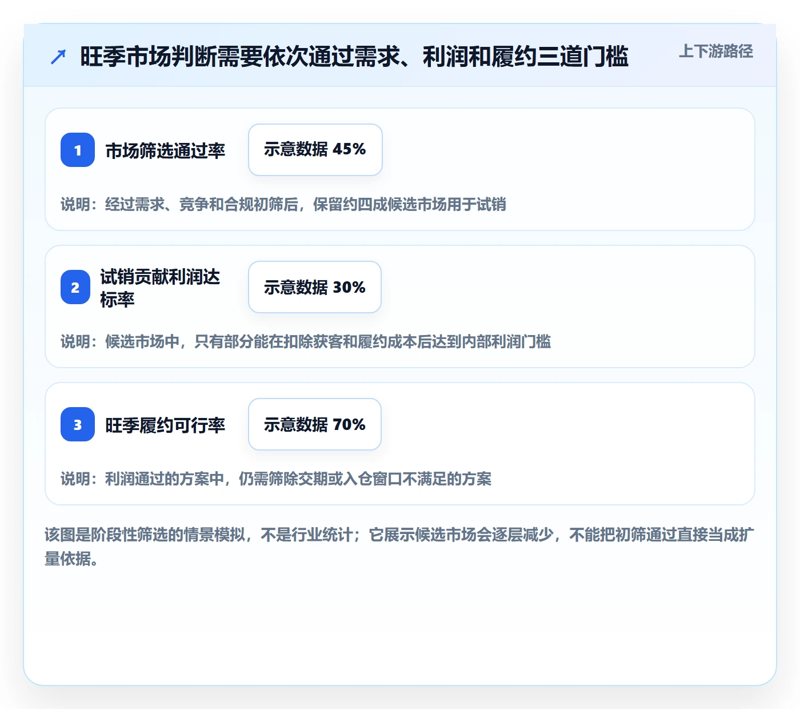Select the 旺季履约可行率 heading
Viewport: 800px width, 709px height.
point(165,425)
